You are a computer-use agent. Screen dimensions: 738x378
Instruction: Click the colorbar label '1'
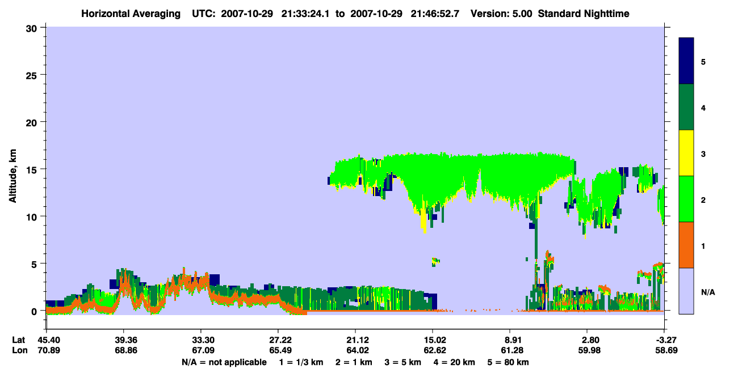click(703, 245)
